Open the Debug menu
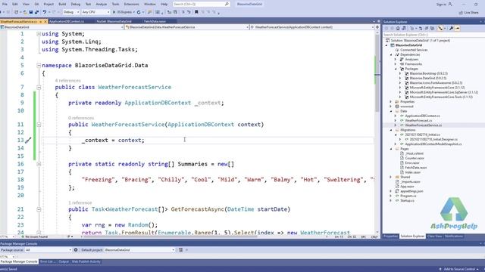485x272 pixels. (x=76, y=5)
